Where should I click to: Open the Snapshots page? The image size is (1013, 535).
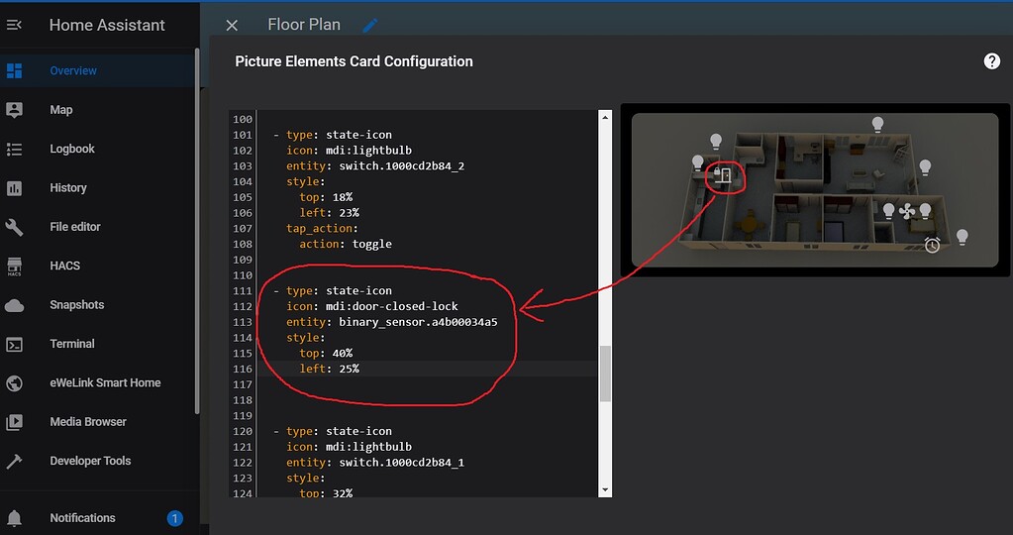tap(76, 305)
